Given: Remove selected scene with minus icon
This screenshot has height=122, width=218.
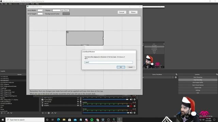Looking at the screenshot, I should point(5,113).
